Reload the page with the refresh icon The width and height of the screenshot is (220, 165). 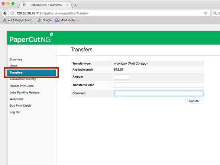(206, 13)
